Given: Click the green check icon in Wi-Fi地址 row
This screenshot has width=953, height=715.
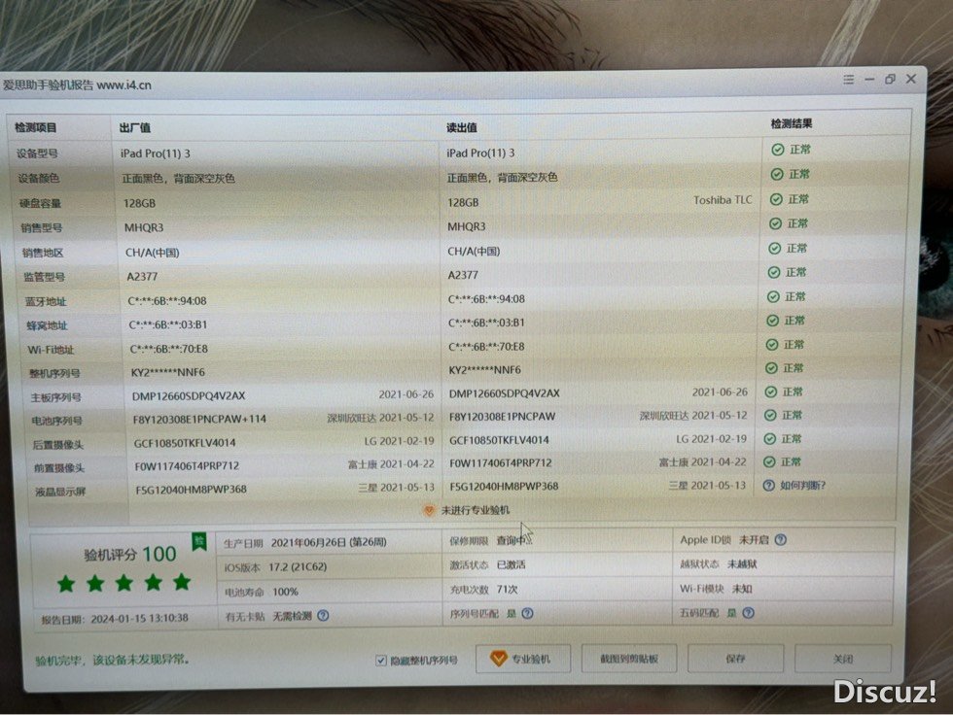Looking at the screenshot, I should [x=772, y=345].
